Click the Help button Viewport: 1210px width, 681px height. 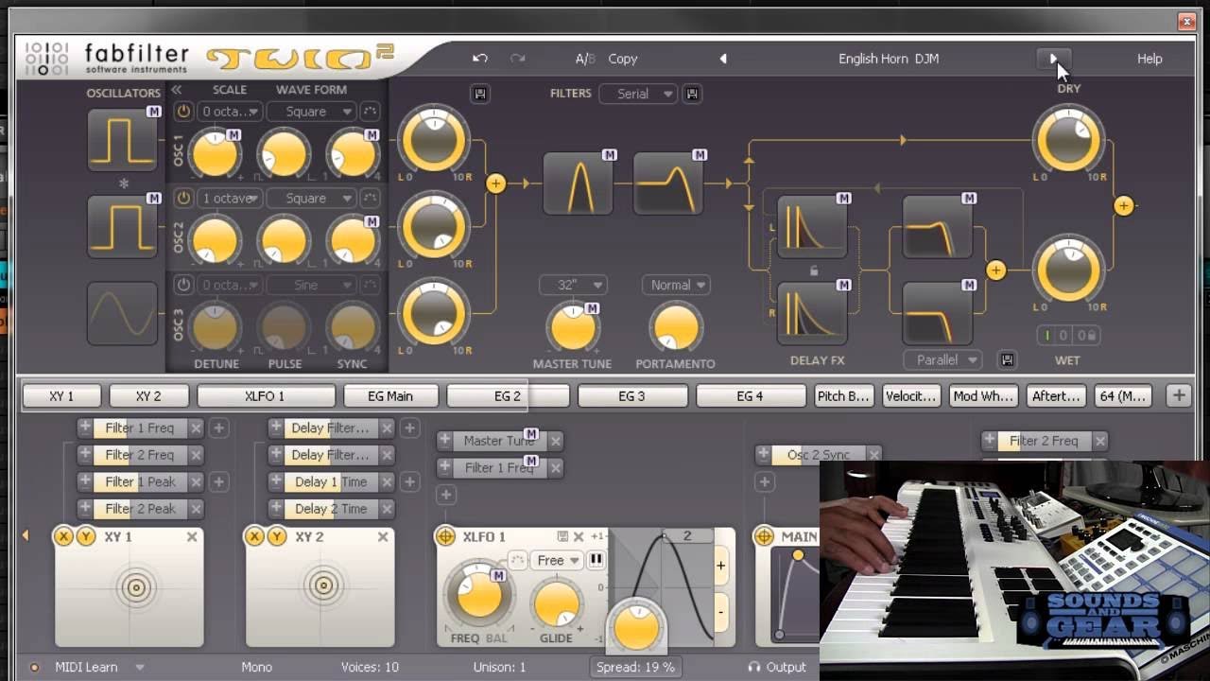click(1149, 59)
